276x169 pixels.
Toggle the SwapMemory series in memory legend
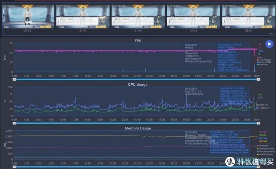265,148
